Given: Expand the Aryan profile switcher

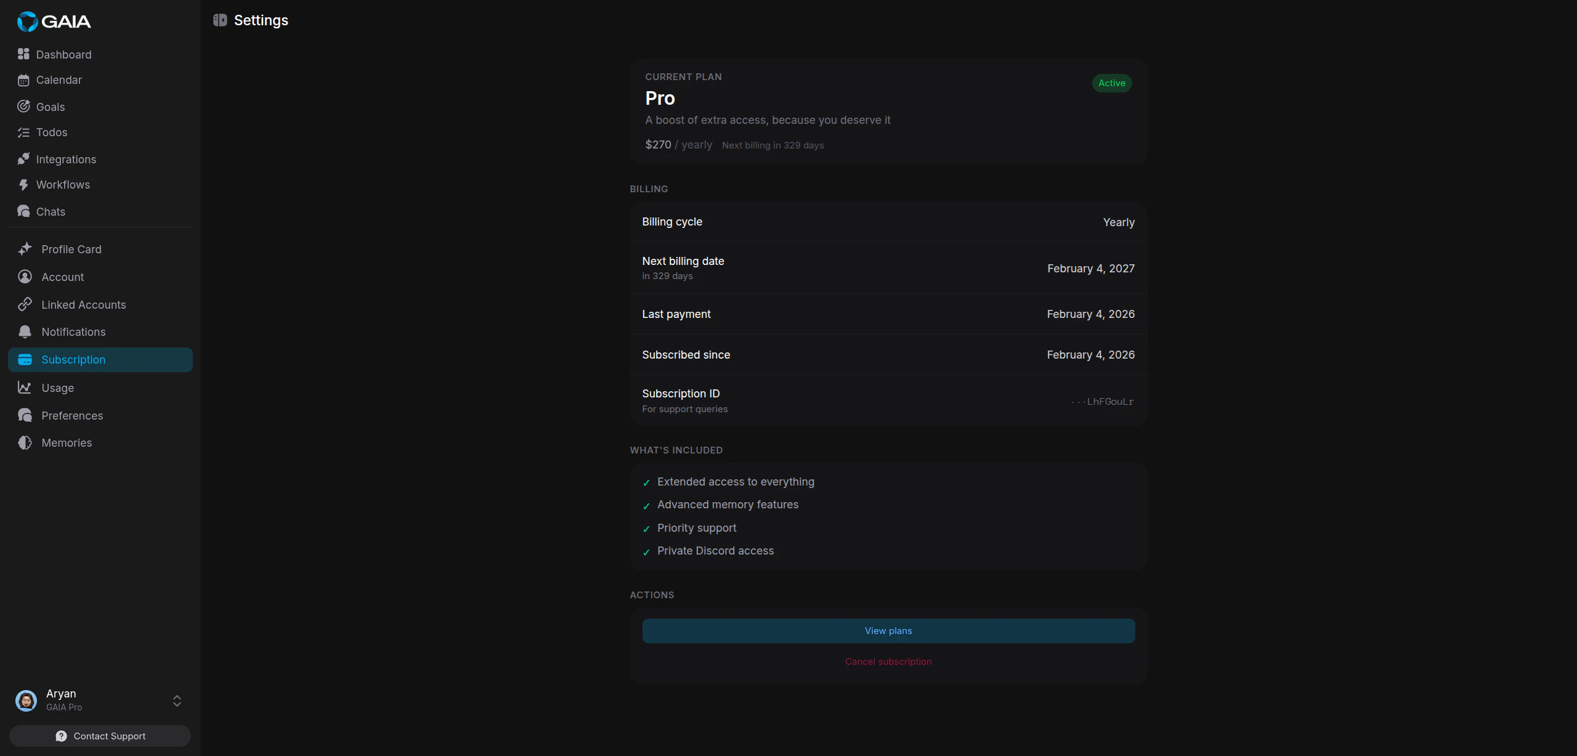Looking at the screenshot, I should 177,701.
